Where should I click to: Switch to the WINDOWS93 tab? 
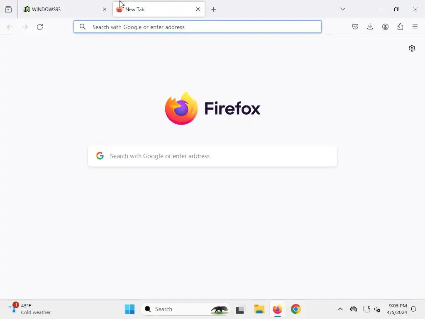tap(65, 9)
